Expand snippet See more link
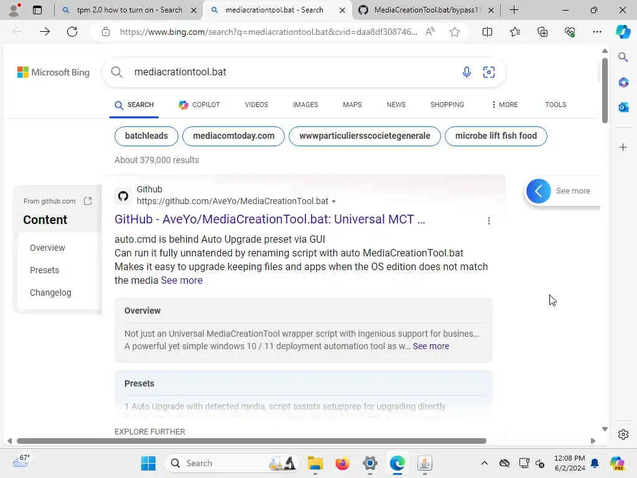 click(182, 281)
